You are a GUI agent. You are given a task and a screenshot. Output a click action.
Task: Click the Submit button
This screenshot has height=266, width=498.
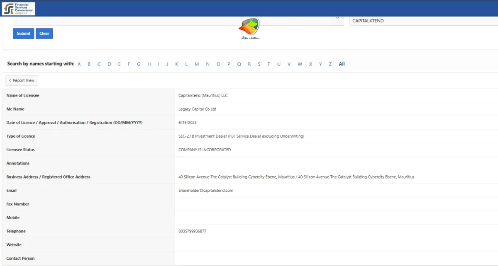[x=24, y=34]
